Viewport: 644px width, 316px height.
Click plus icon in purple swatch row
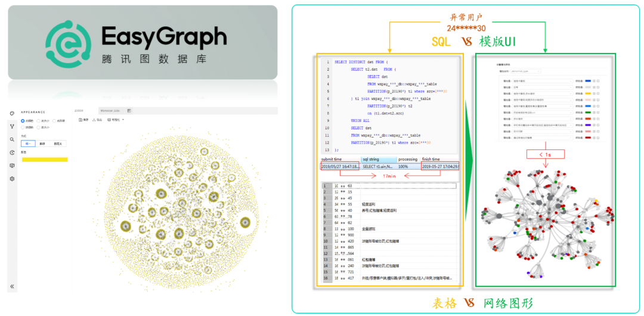594,125
